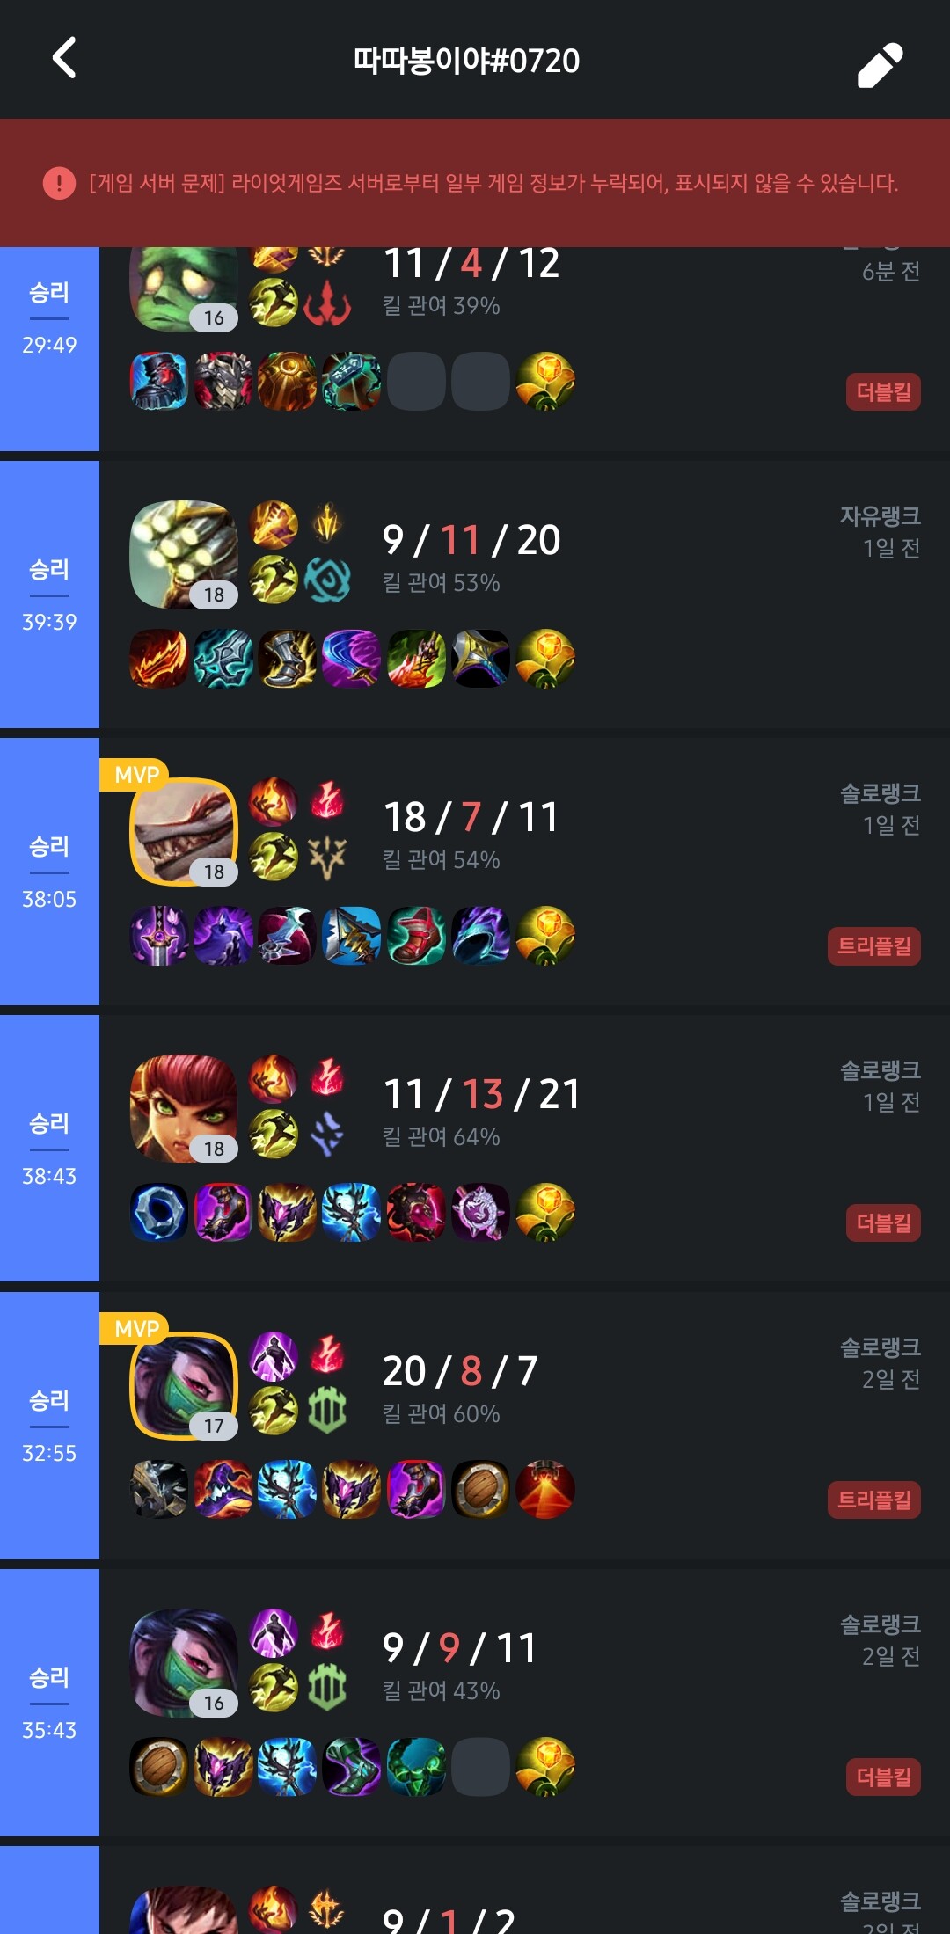
Task: Click the Rabadon's hat item in 20/8/7 match
Action: pos(223,1489)
